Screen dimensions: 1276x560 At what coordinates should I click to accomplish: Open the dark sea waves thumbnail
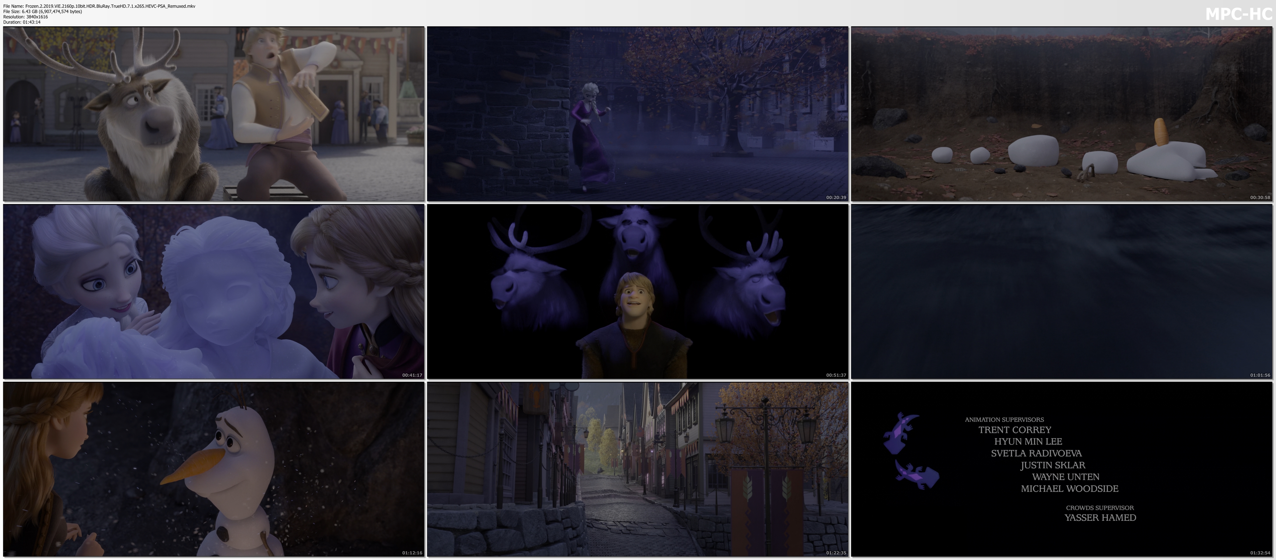pyautogui.click(x=1062, y=292)
